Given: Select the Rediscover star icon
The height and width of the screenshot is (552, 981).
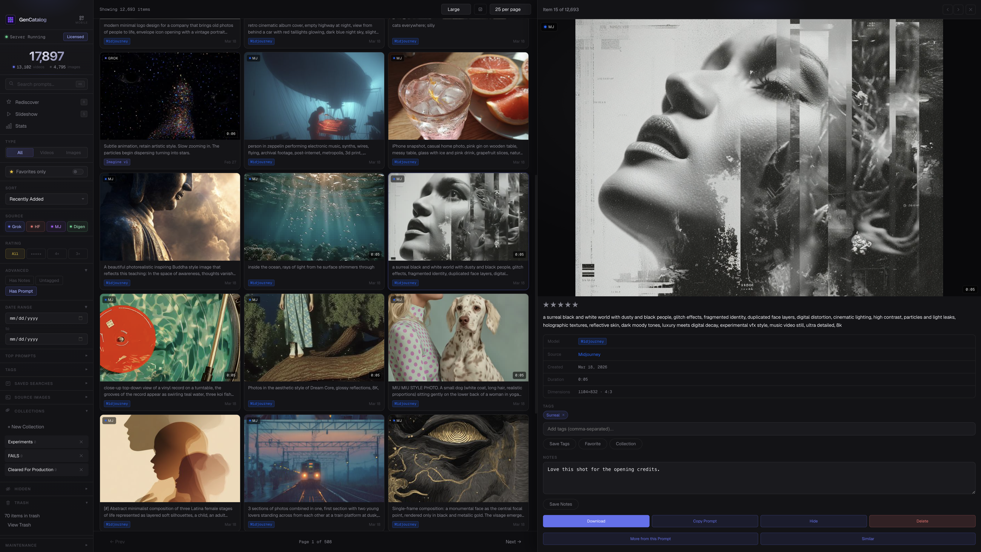Looking at the screenshot, I should [x=9, y=102].
